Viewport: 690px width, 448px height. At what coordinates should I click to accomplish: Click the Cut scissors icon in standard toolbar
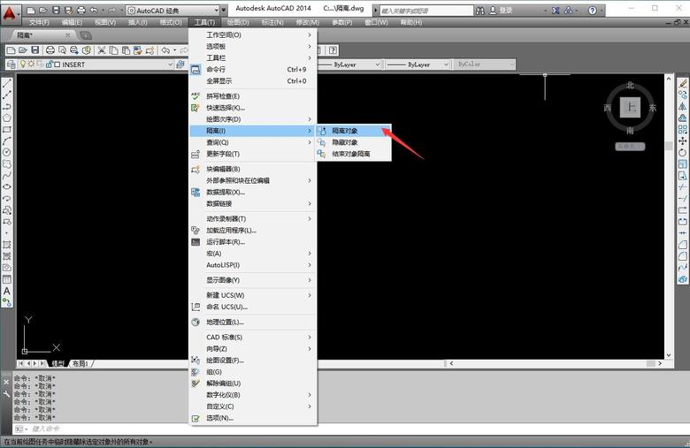tap(102, 50)
